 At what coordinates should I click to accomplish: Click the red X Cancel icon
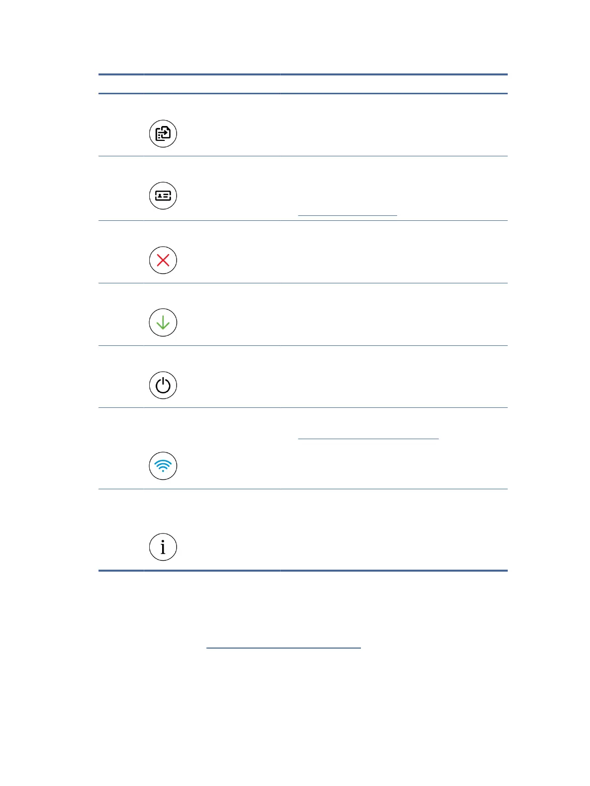[x=163, y=260]
